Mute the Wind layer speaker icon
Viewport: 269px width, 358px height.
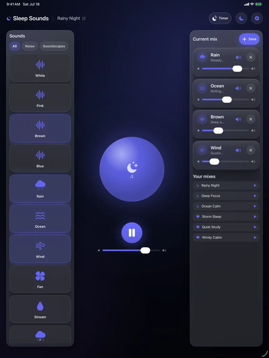pyautogui.click(x=238, y=150)
